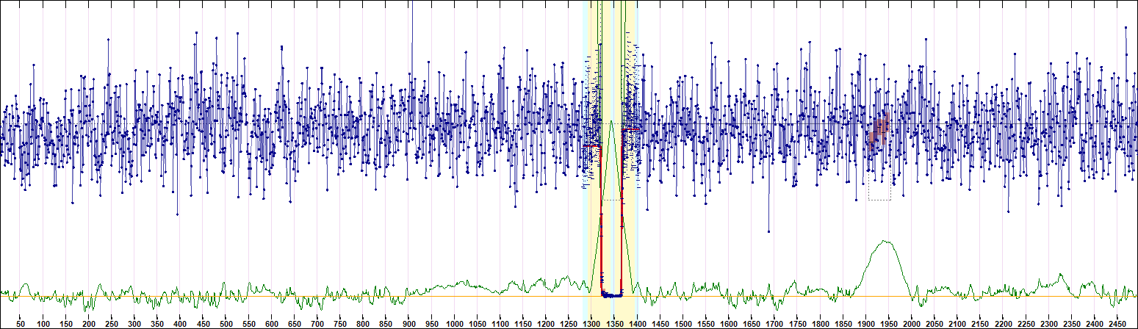Click the x-axis label 2000
The width and height of the screenshot is (1138, 329).
(912, 324)
